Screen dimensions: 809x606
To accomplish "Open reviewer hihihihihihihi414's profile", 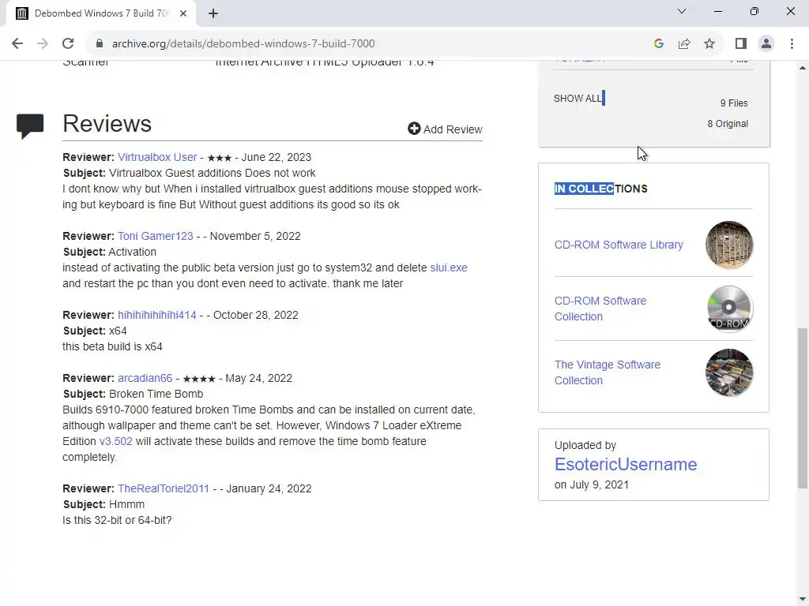I will 157,315.
